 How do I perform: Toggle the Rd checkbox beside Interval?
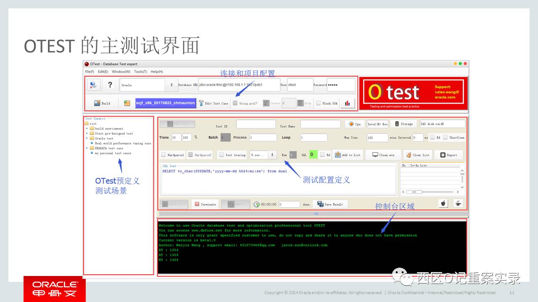(x=432, y=137)
